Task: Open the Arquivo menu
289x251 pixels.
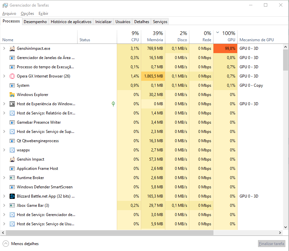Action: coord(9,14)
